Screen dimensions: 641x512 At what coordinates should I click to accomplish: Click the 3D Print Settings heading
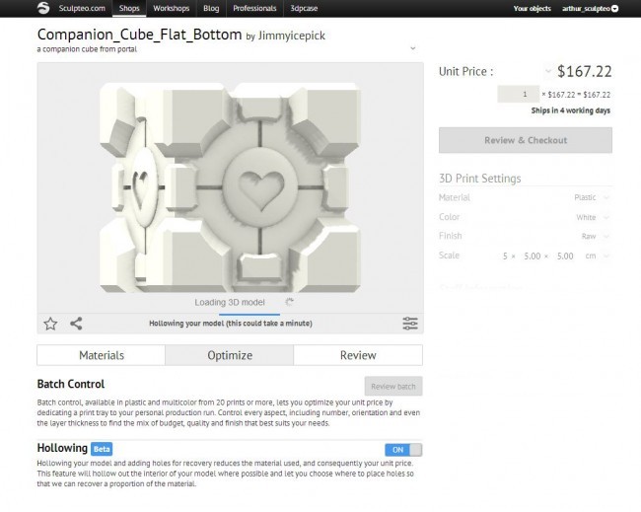[x=480, y=179]
